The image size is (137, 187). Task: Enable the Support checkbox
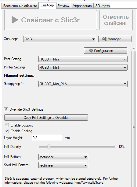(x=7, y=125)
